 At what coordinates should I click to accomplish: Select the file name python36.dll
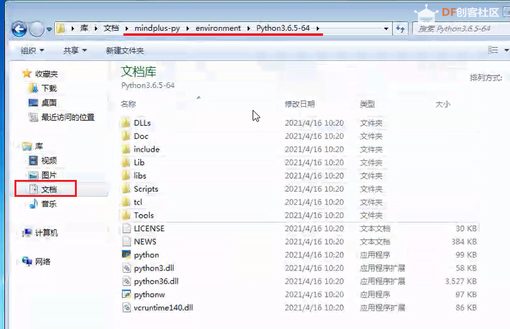[156, 281]
